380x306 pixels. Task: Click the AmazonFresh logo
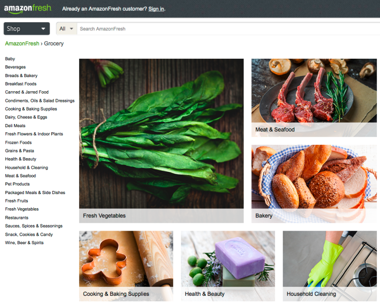click(28, 9)
